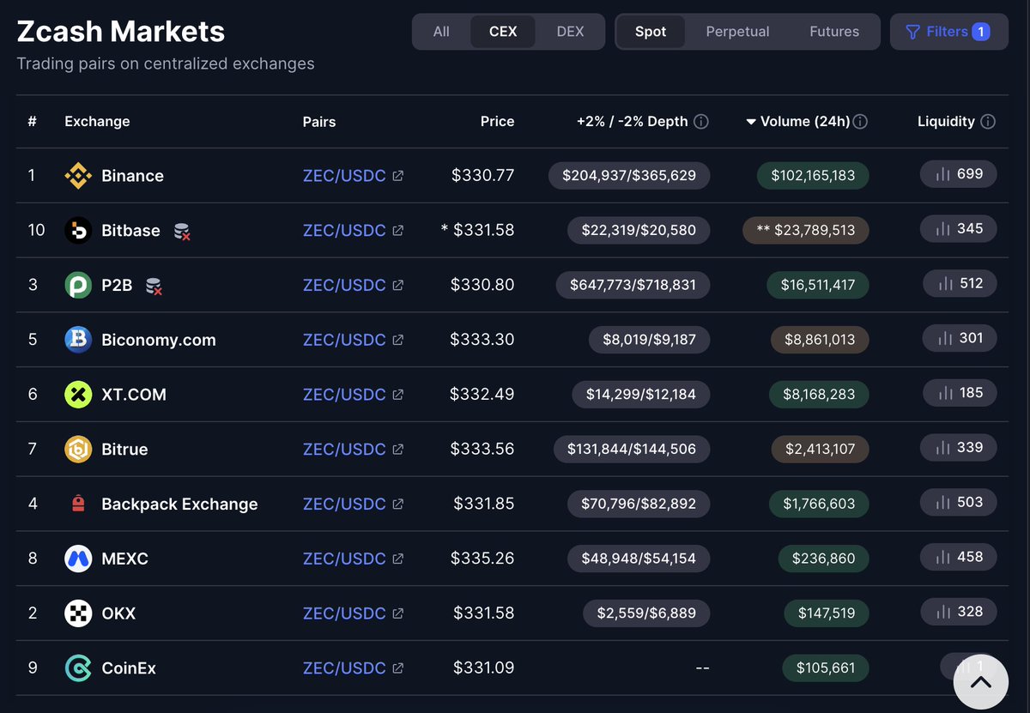Click the info icon next to Depth header
The image size is (1030, 713).
[x=701, y=121]
